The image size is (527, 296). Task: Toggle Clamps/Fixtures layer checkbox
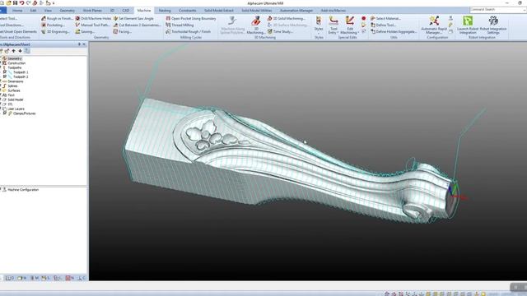tap(5, 113)
